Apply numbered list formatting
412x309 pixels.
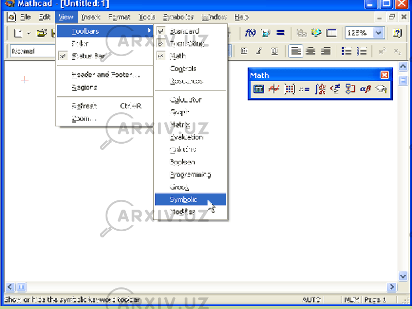coord(362,51)
